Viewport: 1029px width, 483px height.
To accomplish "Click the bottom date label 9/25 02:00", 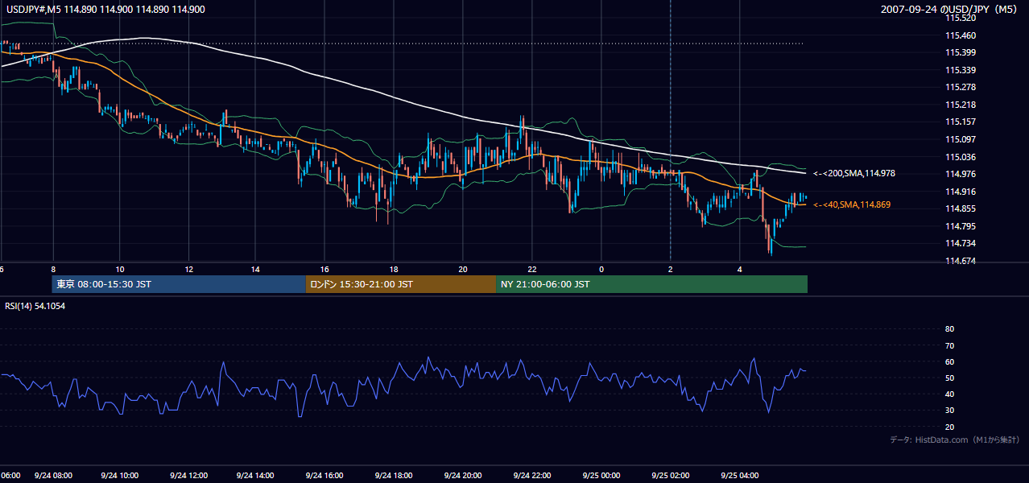I will (671, 475).
